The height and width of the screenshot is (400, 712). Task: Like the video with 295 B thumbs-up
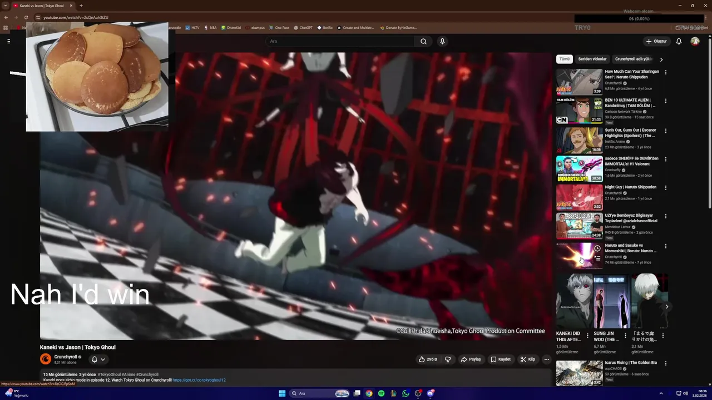(x=427, y=359)
